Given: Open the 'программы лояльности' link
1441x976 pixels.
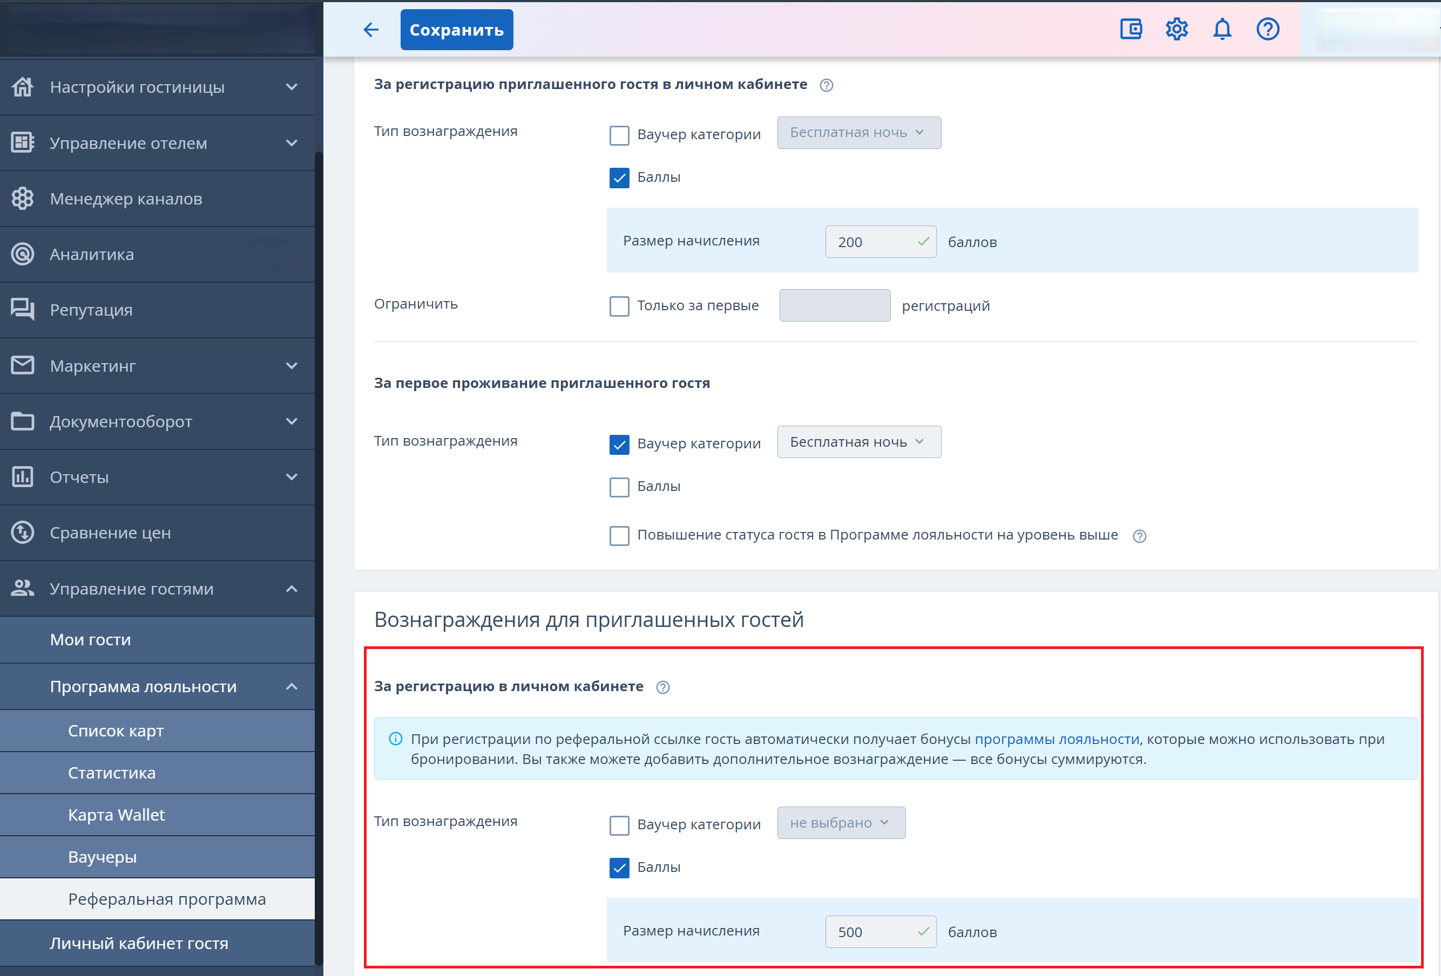Looking at the screenshot, I should (x=1057, y=739).
